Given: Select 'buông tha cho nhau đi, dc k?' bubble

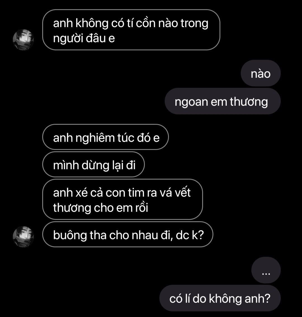Looking at the screenshot, I should pos(128,234).
